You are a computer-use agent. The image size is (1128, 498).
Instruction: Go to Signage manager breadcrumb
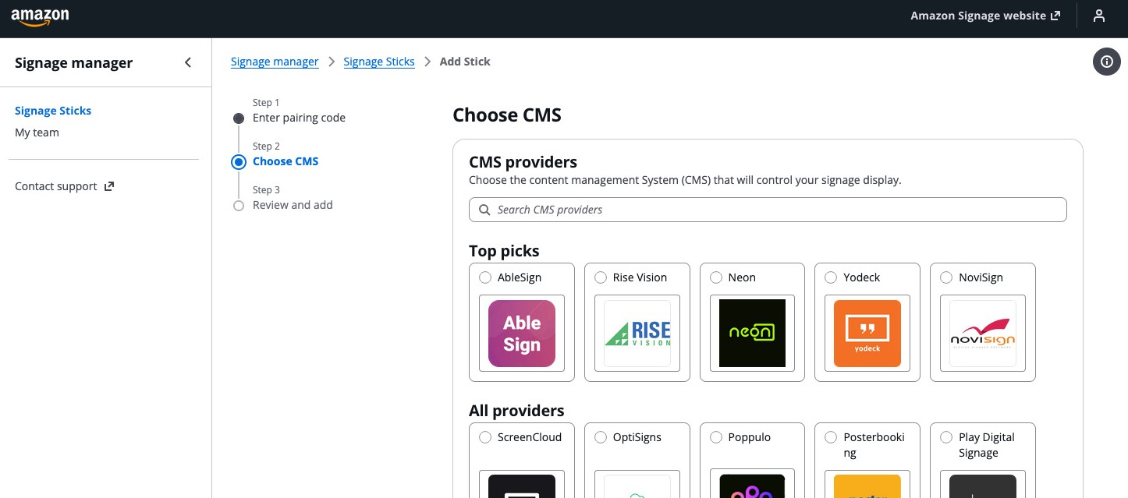coord(275,62)
